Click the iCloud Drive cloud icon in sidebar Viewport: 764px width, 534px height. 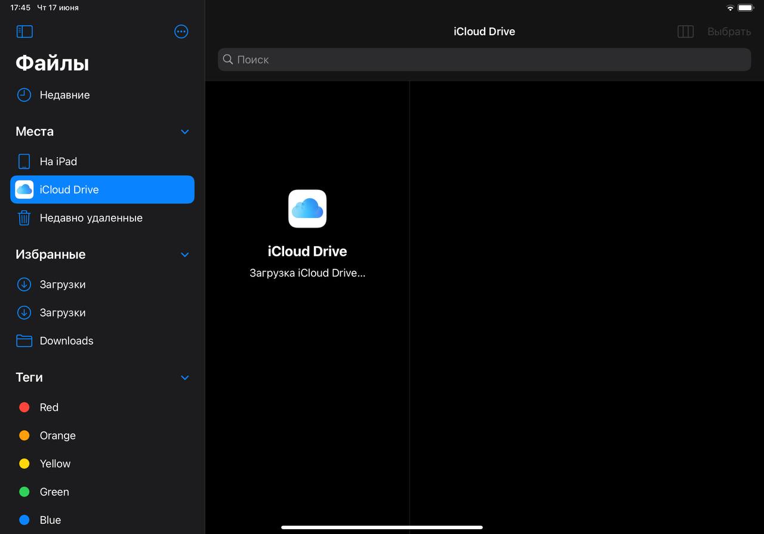click(x=24, y=189)
